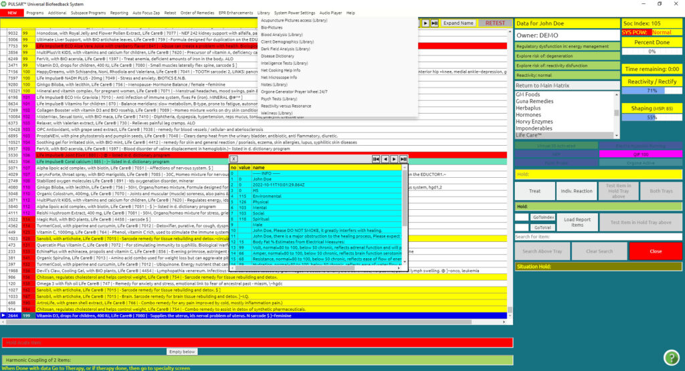Jump to last record in the info popup

pyautogui.click(x=403, y=159)
